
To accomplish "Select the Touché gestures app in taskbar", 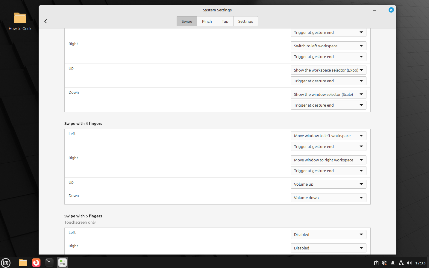I will [62, 263].
